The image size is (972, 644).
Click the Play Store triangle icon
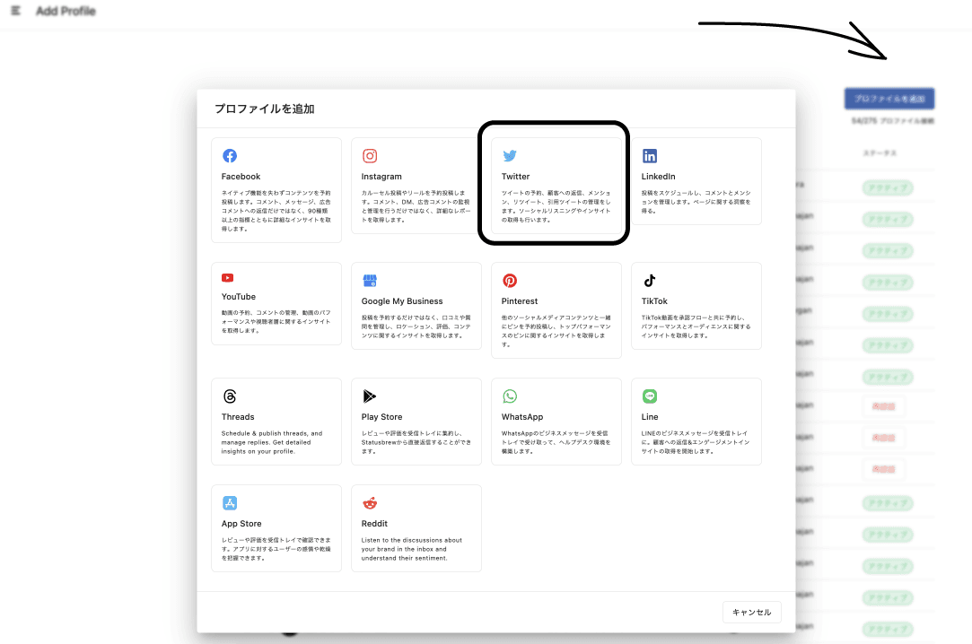coord(370,396)
